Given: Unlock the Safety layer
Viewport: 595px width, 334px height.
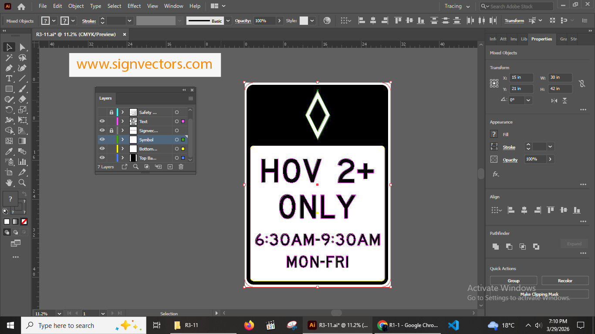Looking at the screenshot, I should [112, 112].
